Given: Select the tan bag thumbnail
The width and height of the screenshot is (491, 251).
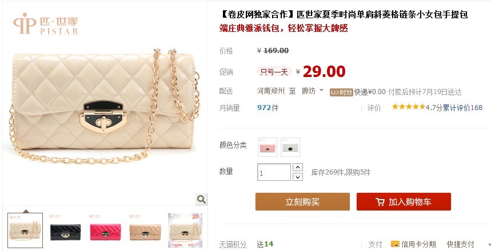Looking at the screenshot, I should pos(145,230).
